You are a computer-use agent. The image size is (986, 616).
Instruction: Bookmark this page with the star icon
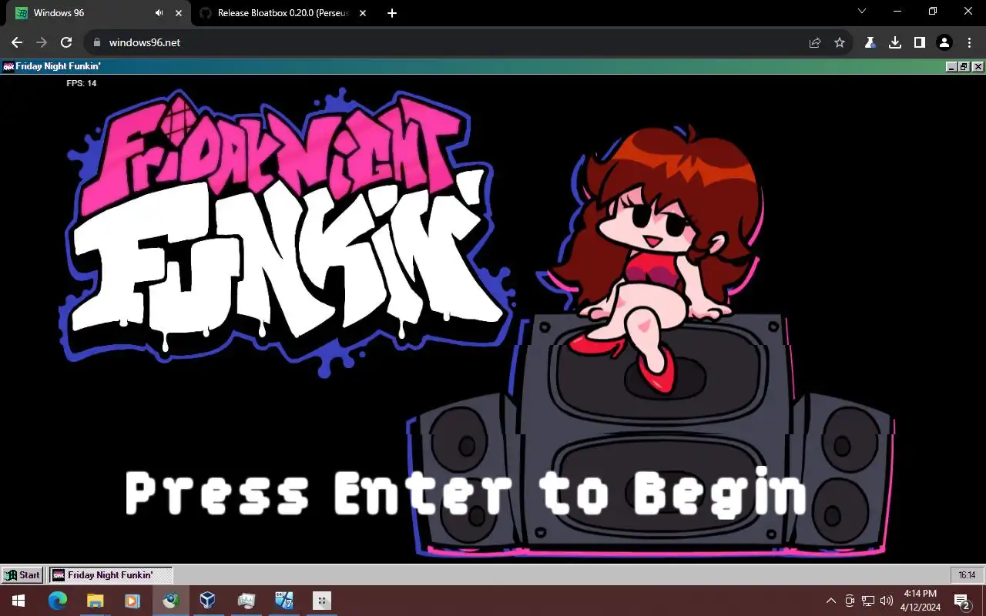coord(840,42)
